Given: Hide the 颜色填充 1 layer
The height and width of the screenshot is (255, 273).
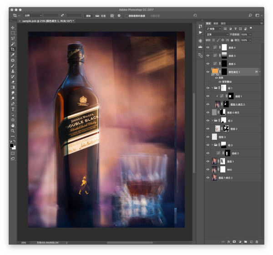Looking at the screenshot, I should (x=208, y=72).
